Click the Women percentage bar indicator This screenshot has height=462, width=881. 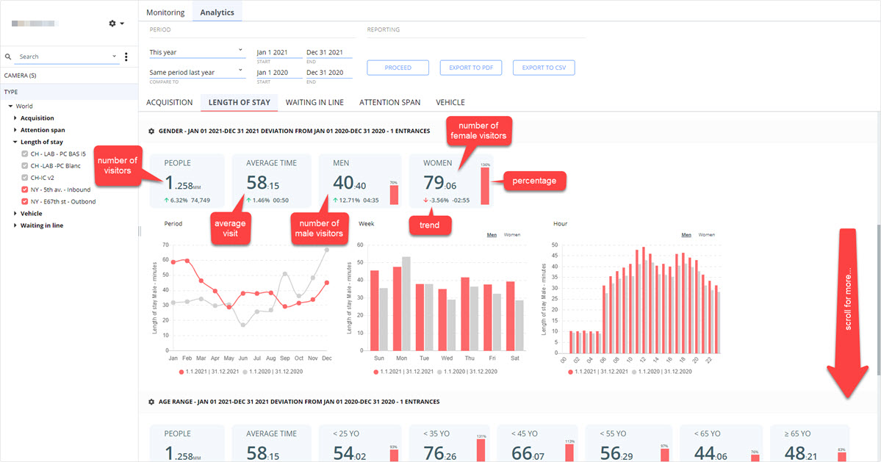coord(485,185)
